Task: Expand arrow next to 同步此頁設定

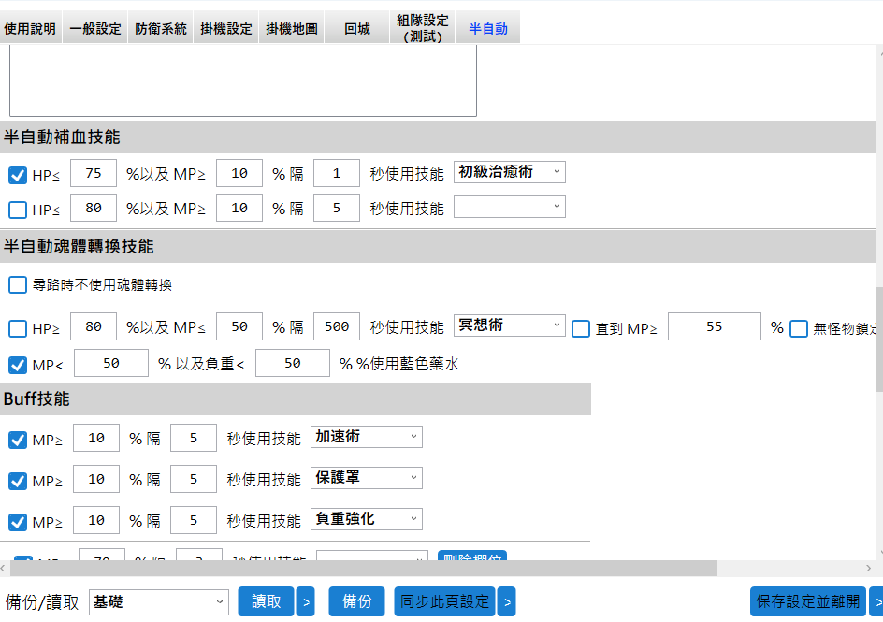Action: (507, 601)
